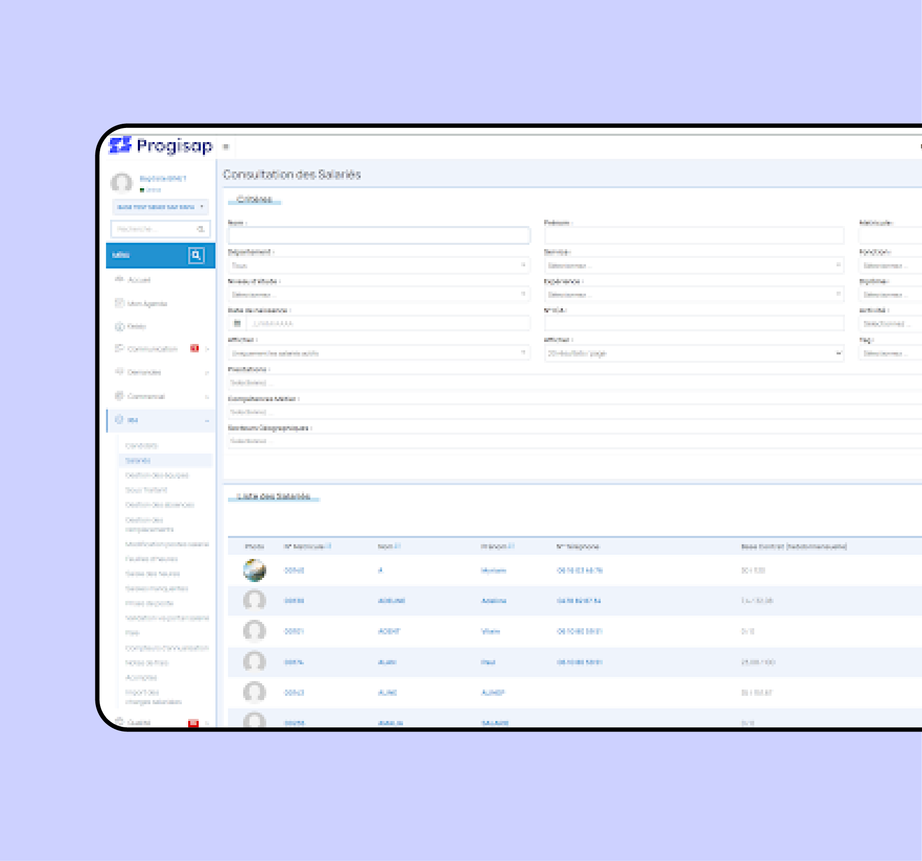Click matricule link in first employee row
The height and width of the screenshot is (861, 922).
[294, 571]
